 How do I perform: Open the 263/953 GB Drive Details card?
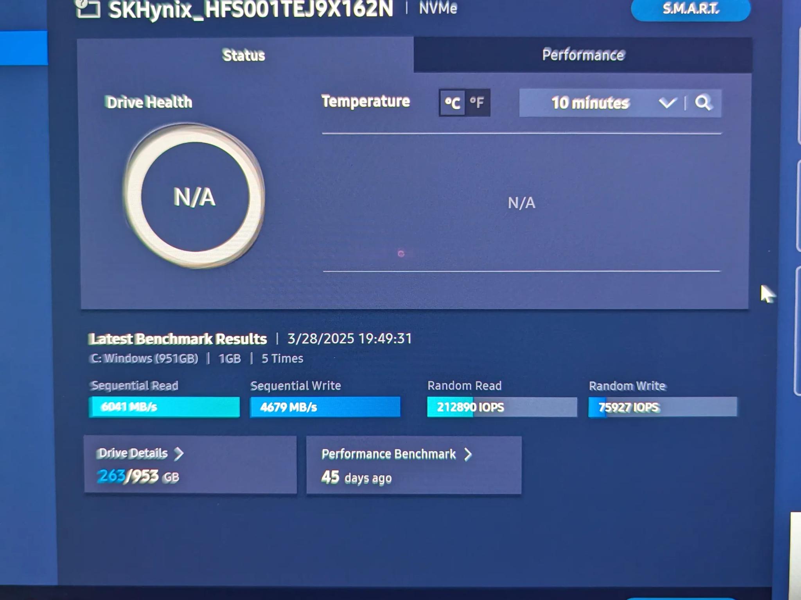coord(190,465)
